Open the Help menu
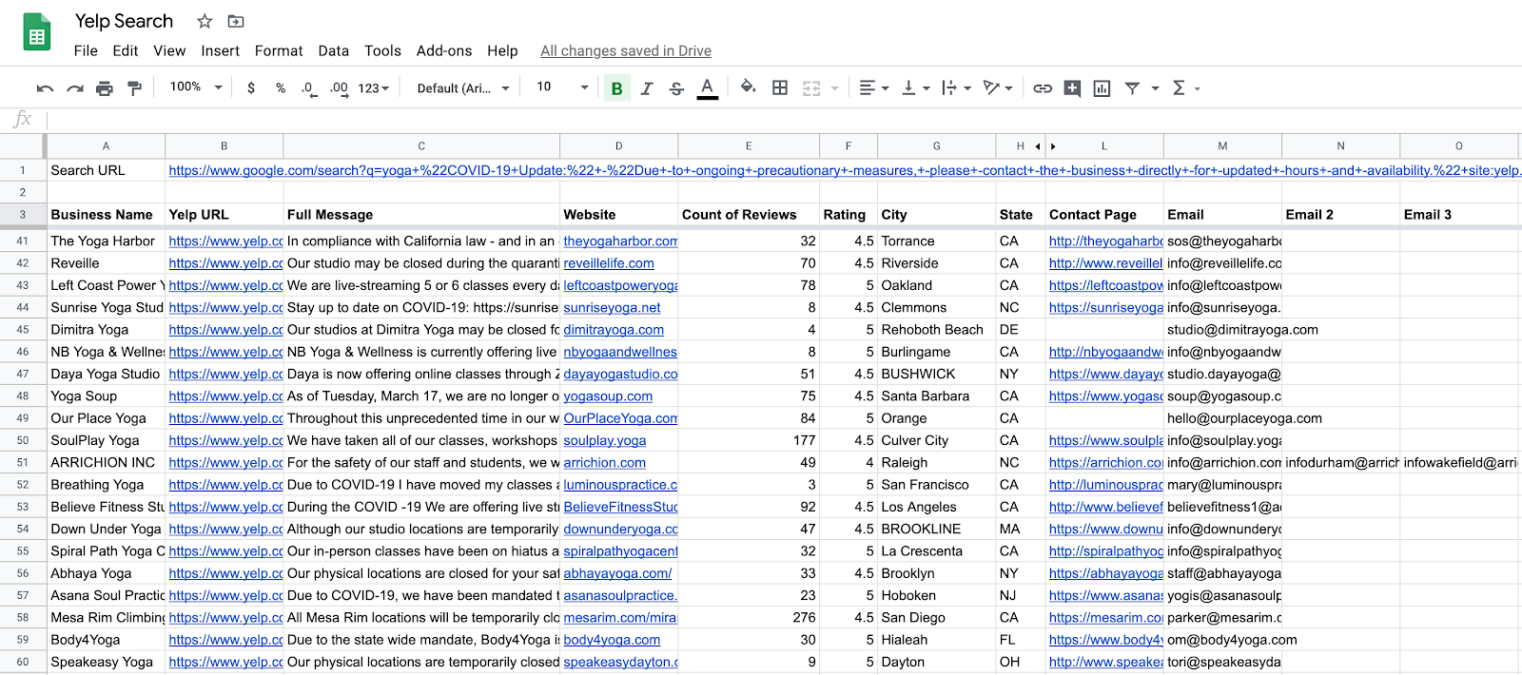This screenshot has height=675, width=1522. (x=502, y=51)
